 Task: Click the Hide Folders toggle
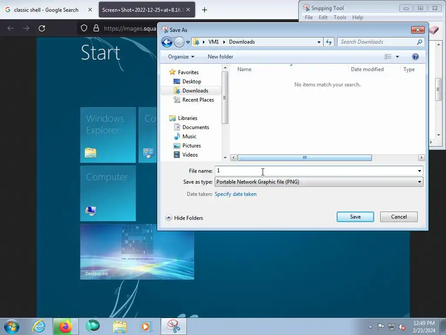click(x=184, y=218)
